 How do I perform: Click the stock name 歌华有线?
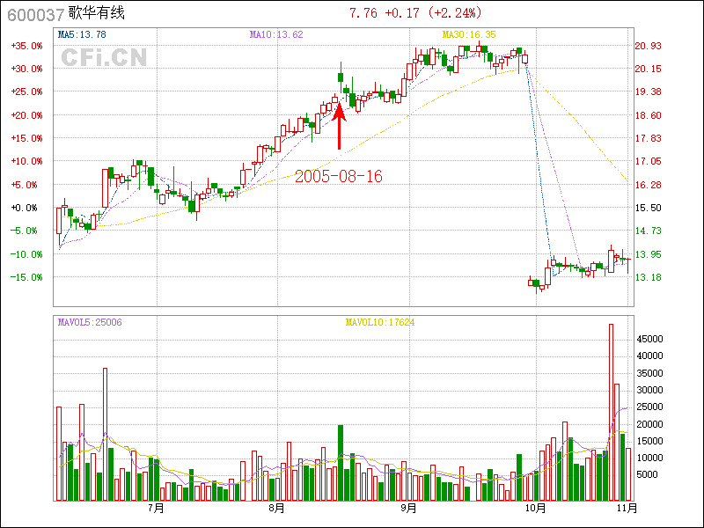pyautogui.click(x=96, y=13)
